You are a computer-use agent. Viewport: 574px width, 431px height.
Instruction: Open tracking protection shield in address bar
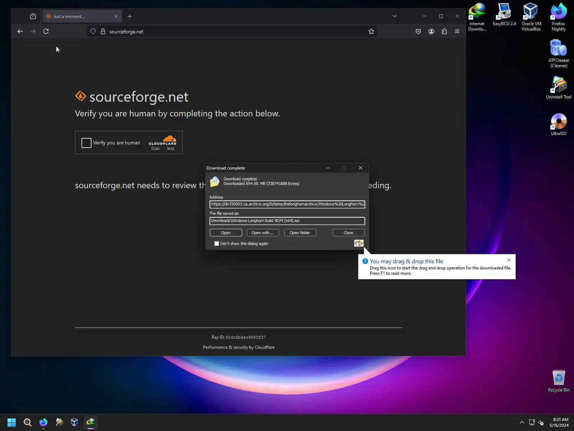click(x=93, y=32)
